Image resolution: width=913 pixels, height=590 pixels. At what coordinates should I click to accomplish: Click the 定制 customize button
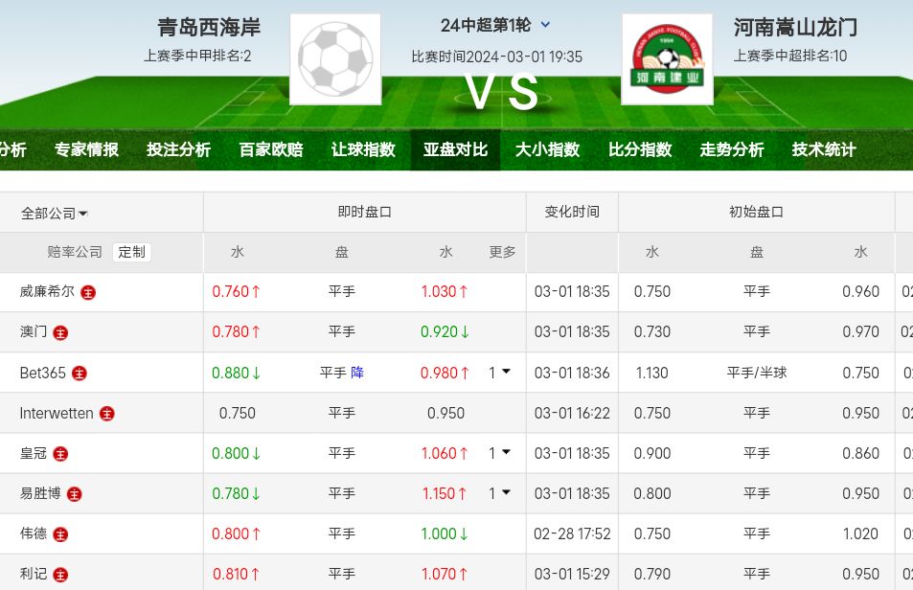[132, 252]
